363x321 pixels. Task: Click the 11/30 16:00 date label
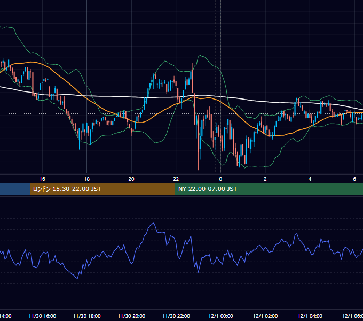click(x=42, y=316)
